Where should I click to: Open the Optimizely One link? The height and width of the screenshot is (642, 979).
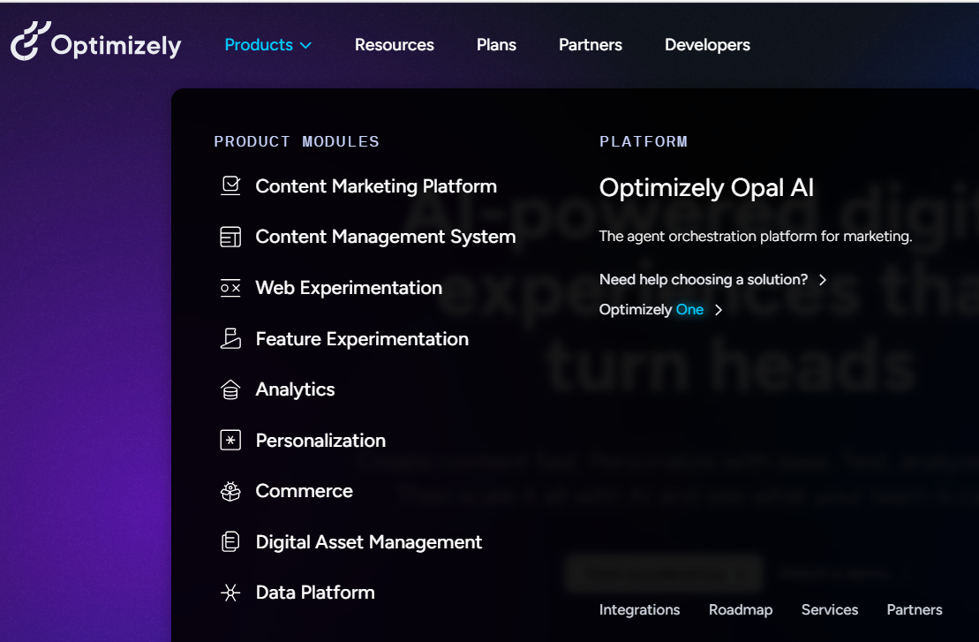tap(651, 310)
